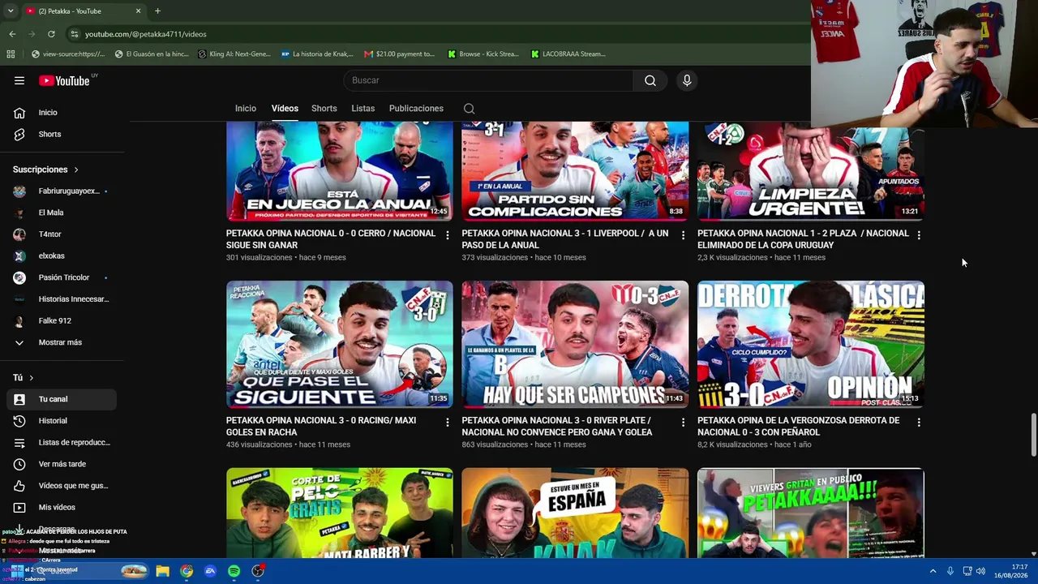Expand the Suscripciones section
The height and width of the screenshot is (584, 1038).
[45, 170]
